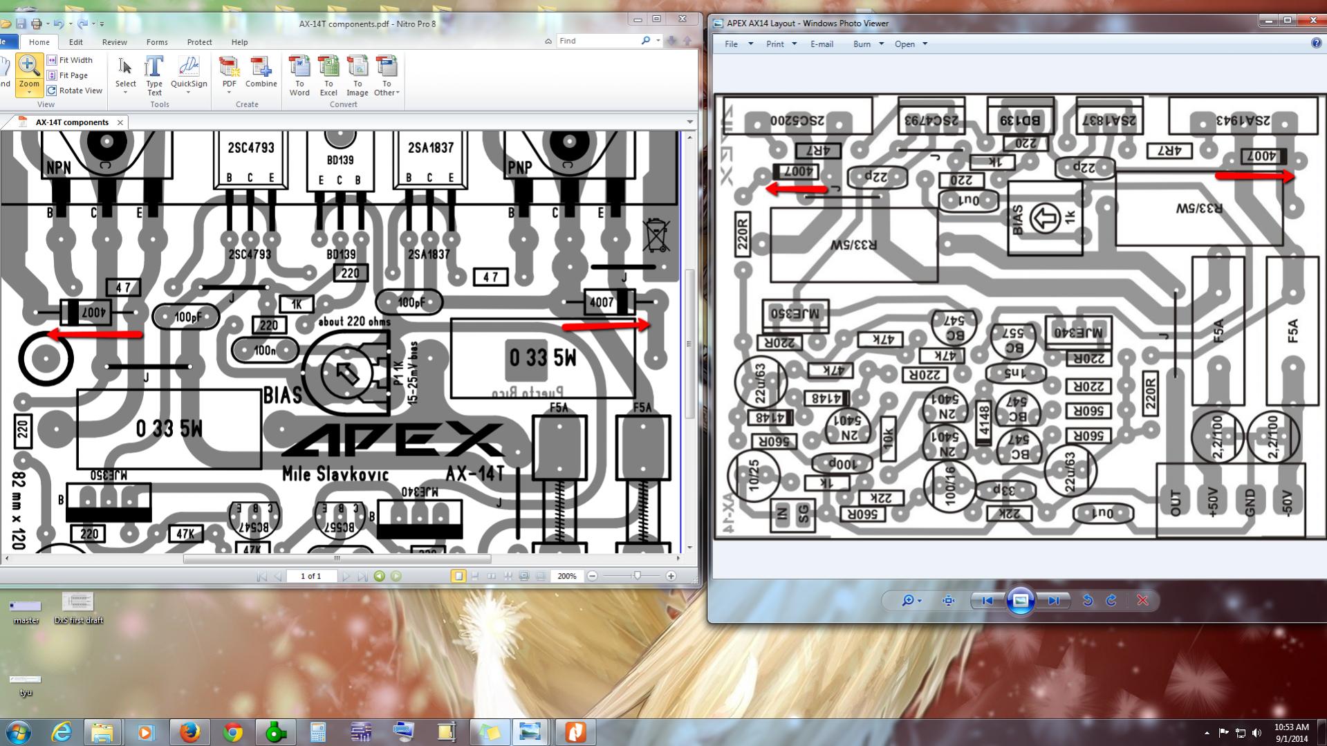
Task: Click Fit Page in the View group
Action: point(67,75)
